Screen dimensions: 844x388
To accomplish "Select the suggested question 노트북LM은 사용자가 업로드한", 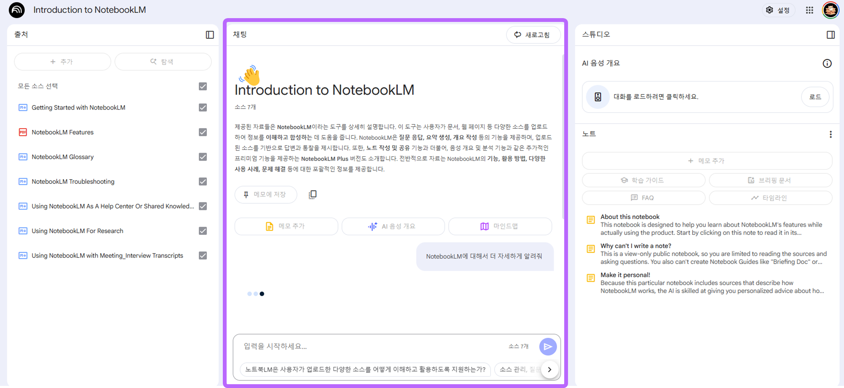I will point(365,369).
